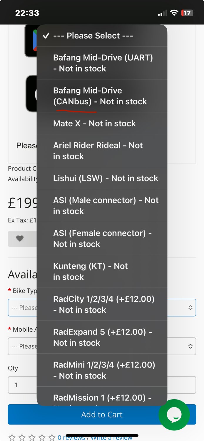Tap the green chat bubble icon
The image size is (204, 441).
tap(174, 415)
